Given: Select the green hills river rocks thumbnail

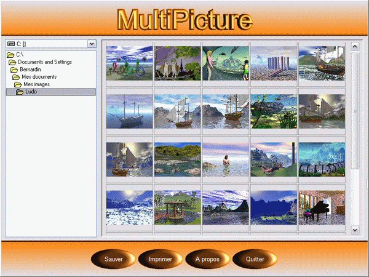Looking at the screenshot, I should [x=178, y=159].
